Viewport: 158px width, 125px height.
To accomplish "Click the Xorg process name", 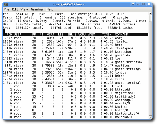I will 119,38.
